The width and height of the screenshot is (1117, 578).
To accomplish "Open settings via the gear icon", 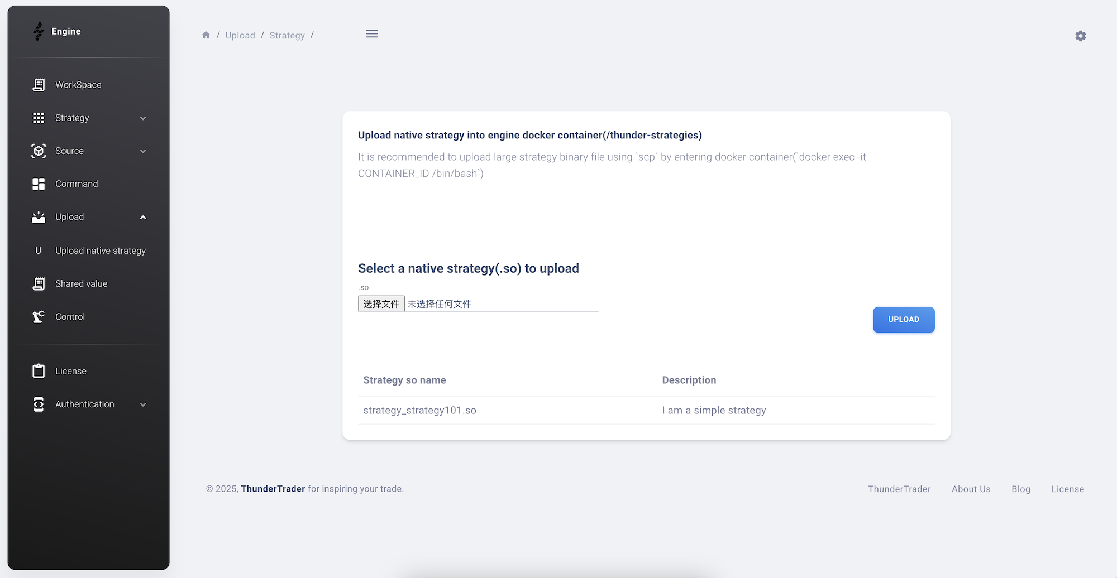I will (1080, 36).
